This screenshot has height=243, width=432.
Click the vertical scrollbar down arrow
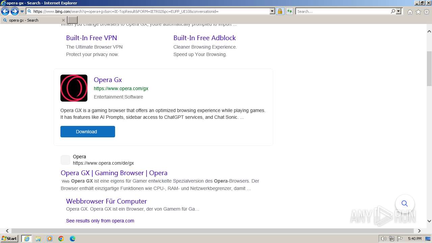(x=429, y=221)
